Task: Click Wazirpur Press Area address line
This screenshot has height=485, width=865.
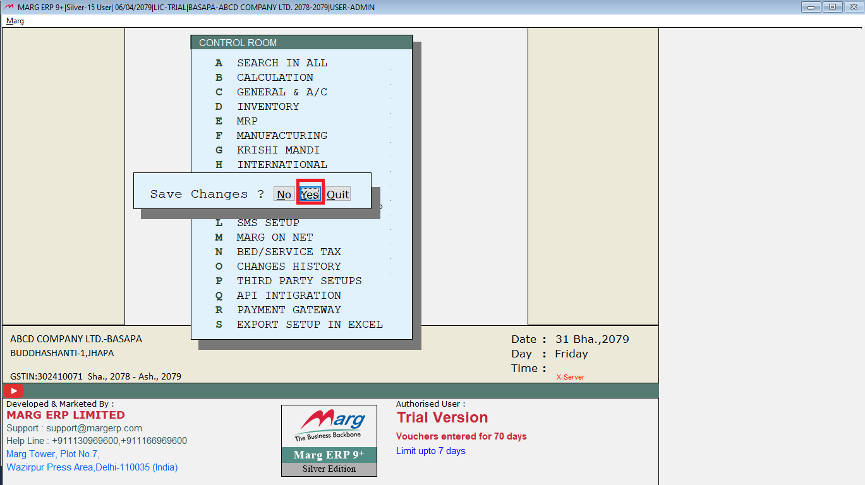Action: 92,467
